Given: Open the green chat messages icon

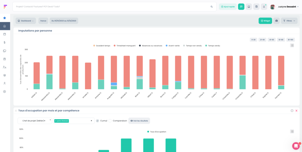Looking at the screenshot, I should (241, 7).
